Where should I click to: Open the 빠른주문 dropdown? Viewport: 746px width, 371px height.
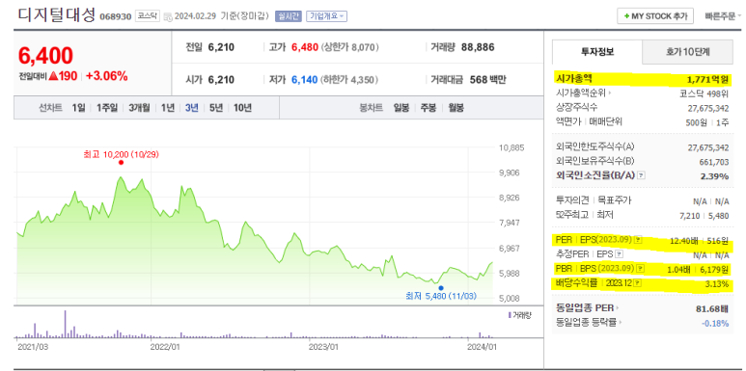pyautogui.click(x=723, y=16)
